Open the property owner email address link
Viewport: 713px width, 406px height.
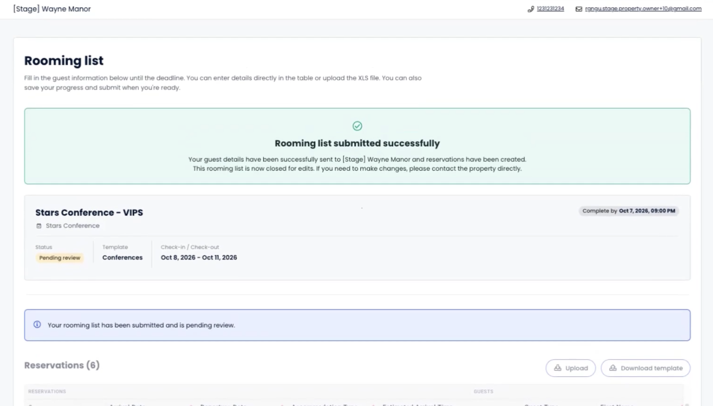click(643, 9)
